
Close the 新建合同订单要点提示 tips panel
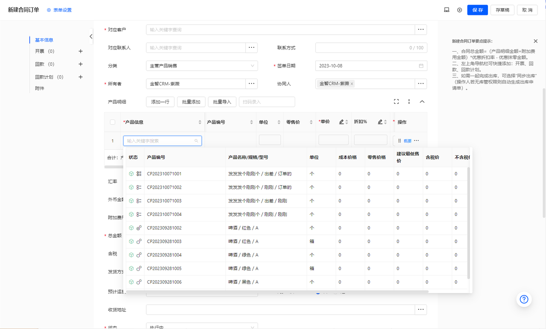pos(536,41)
